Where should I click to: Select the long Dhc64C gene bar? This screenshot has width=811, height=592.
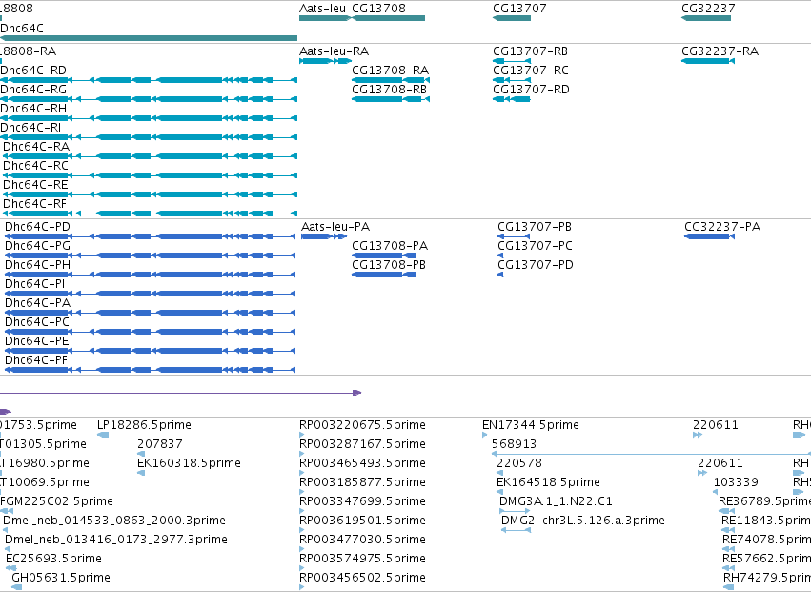(x=149, y=38)
